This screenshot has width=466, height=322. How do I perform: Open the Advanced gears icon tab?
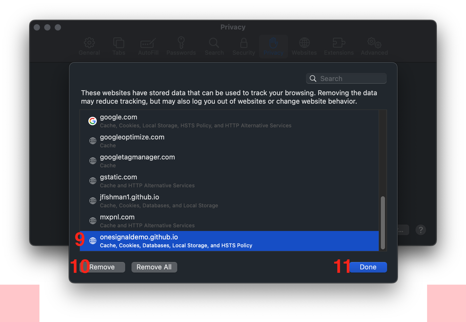pos(374,46)
